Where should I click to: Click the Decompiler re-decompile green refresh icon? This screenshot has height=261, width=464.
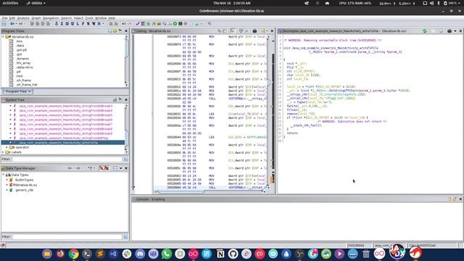click(425, 31)
